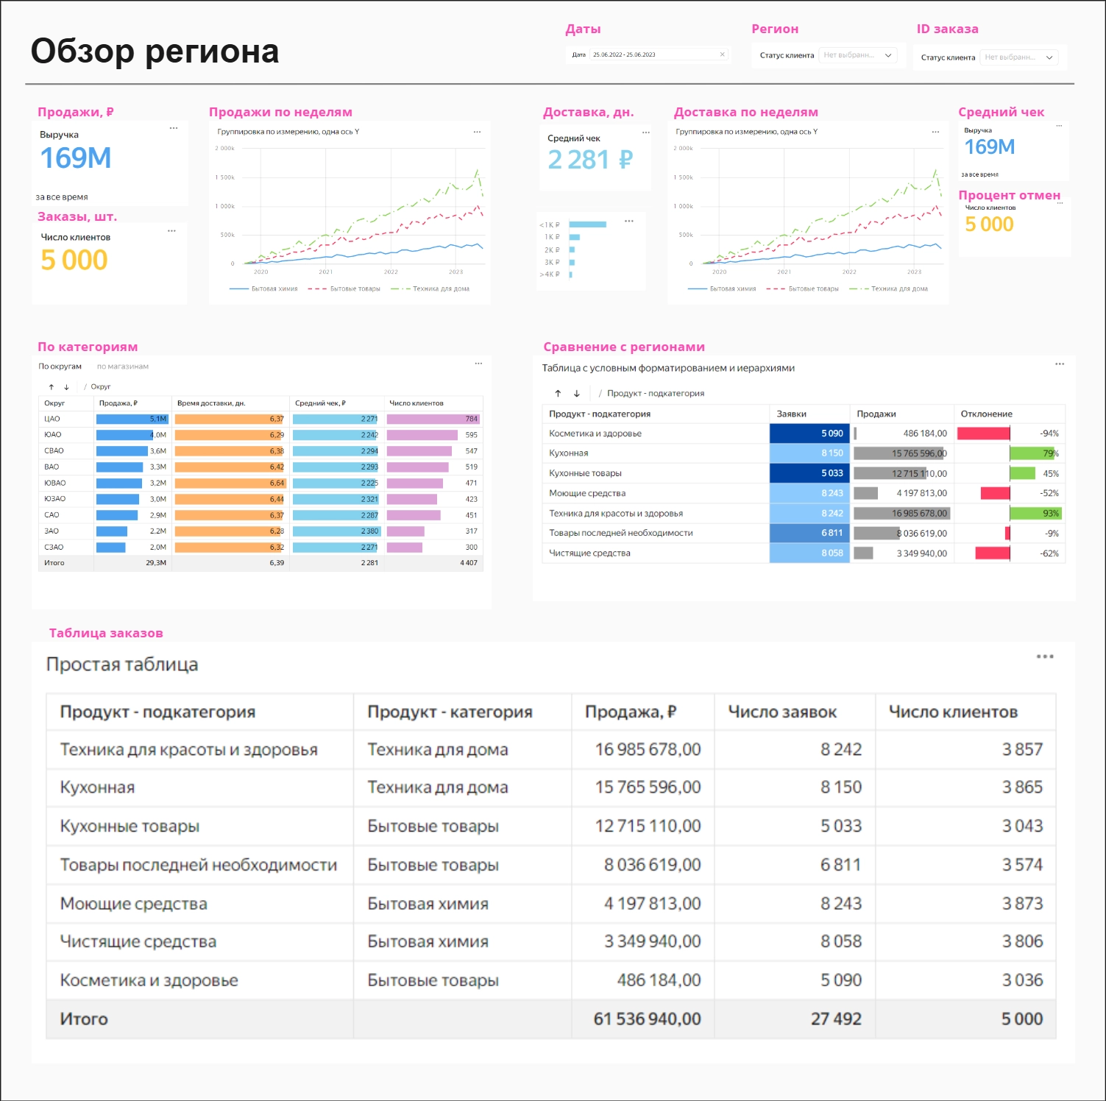Open the three-dot menu of the Доставка по неделям chart
Viewport: 1106px width, 1101px height.
pyautogui.click(x=935, y=132)
